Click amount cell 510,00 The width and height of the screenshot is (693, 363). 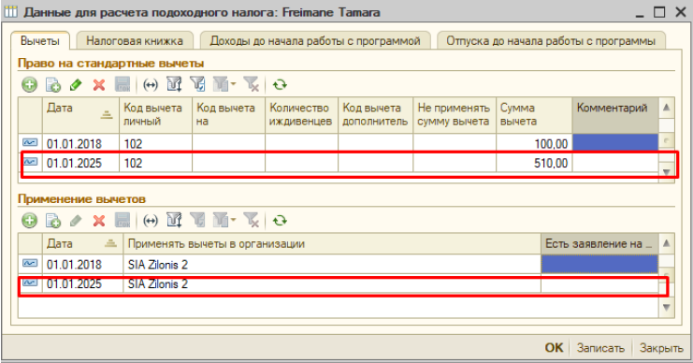(534, 163)
